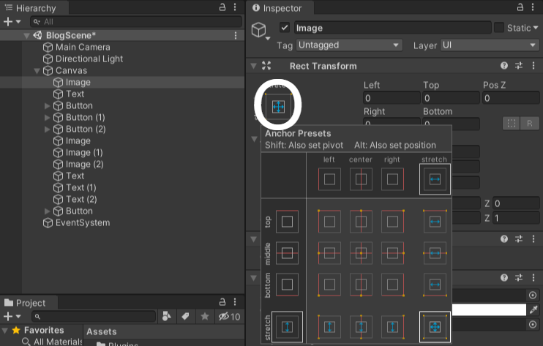Pick color with the eyedropper
This screenshot has width=543, height=346.
533,309
